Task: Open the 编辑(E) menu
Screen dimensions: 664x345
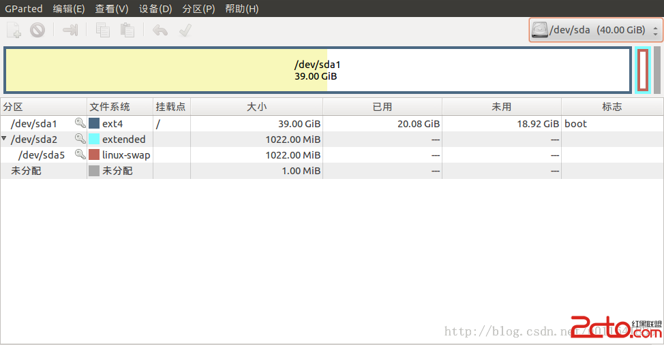Action: (69, 8)
